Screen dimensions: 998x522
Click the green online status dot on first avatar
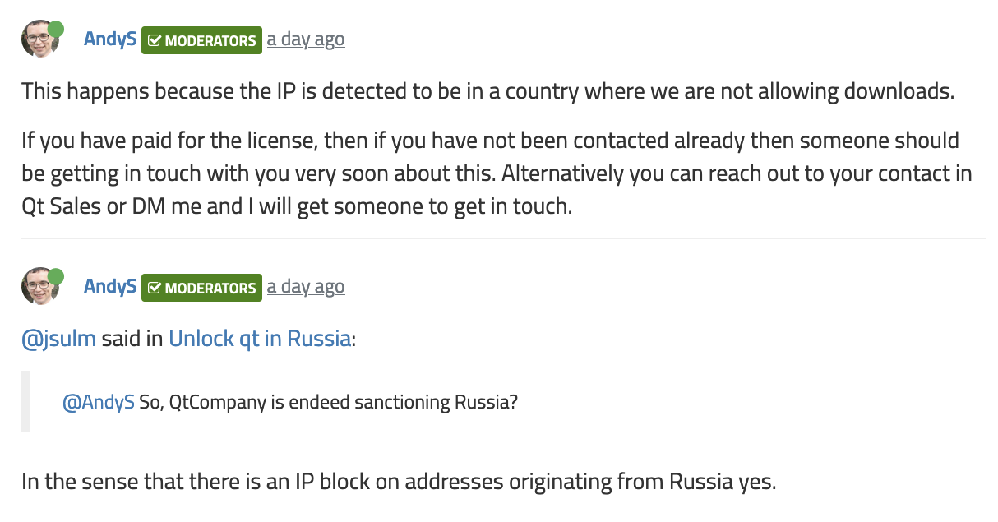pyautogui.click(x=56, y=30)
